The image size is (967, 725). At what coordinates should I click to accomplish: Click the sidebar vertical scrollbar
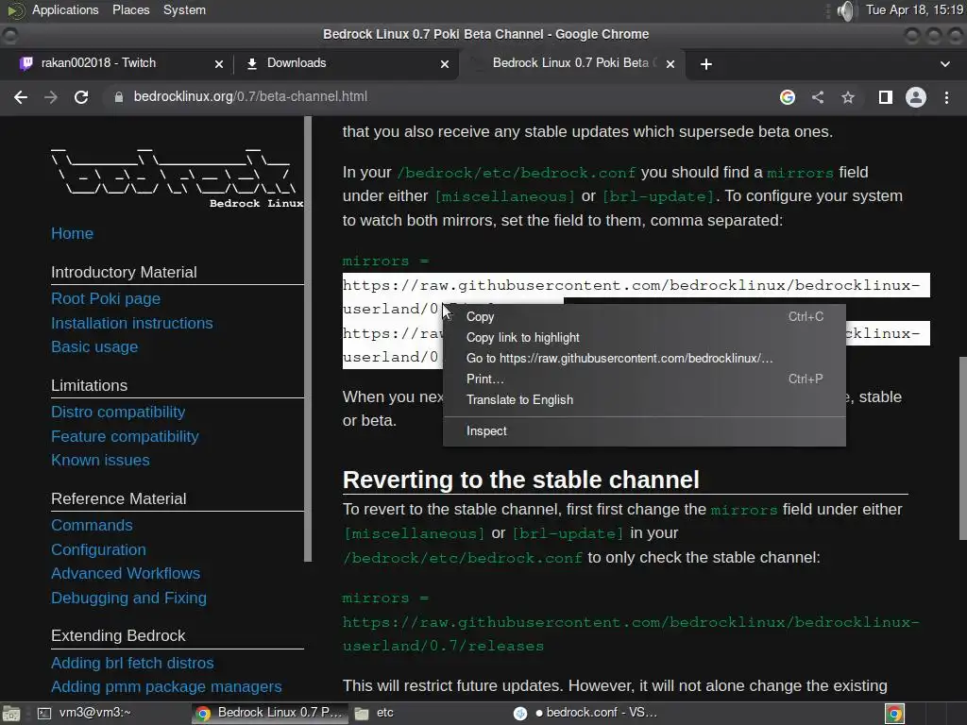(x=308, y=339)
